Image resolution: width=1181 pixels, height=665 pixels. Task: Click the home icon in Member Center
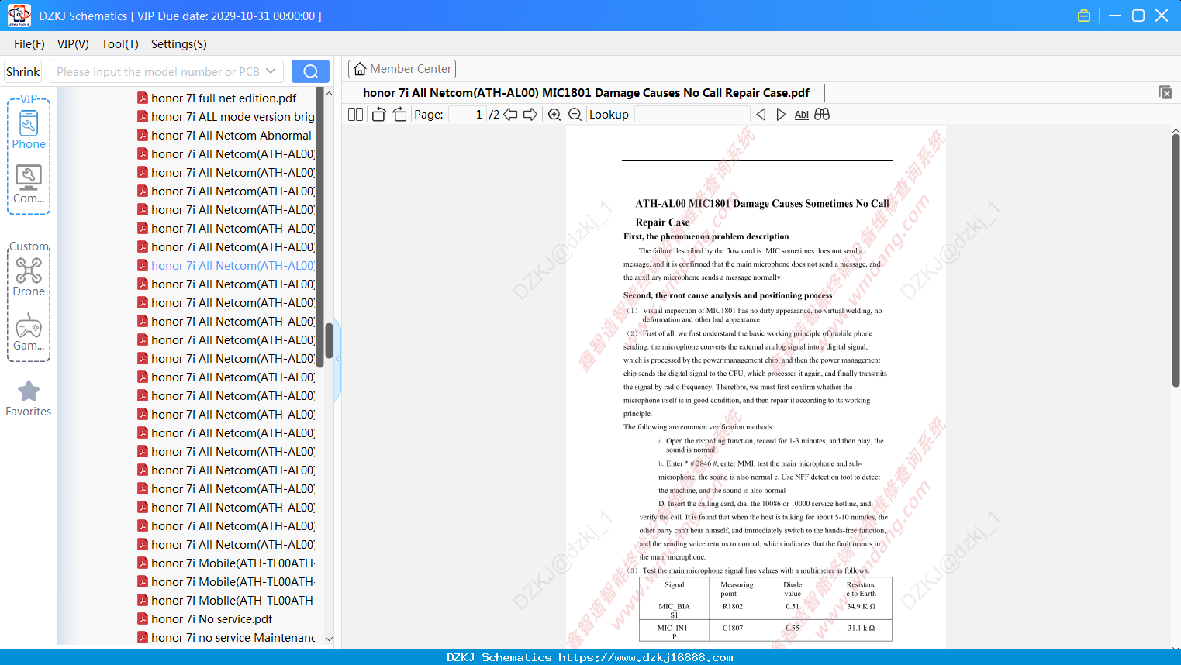tap(360, 69)
